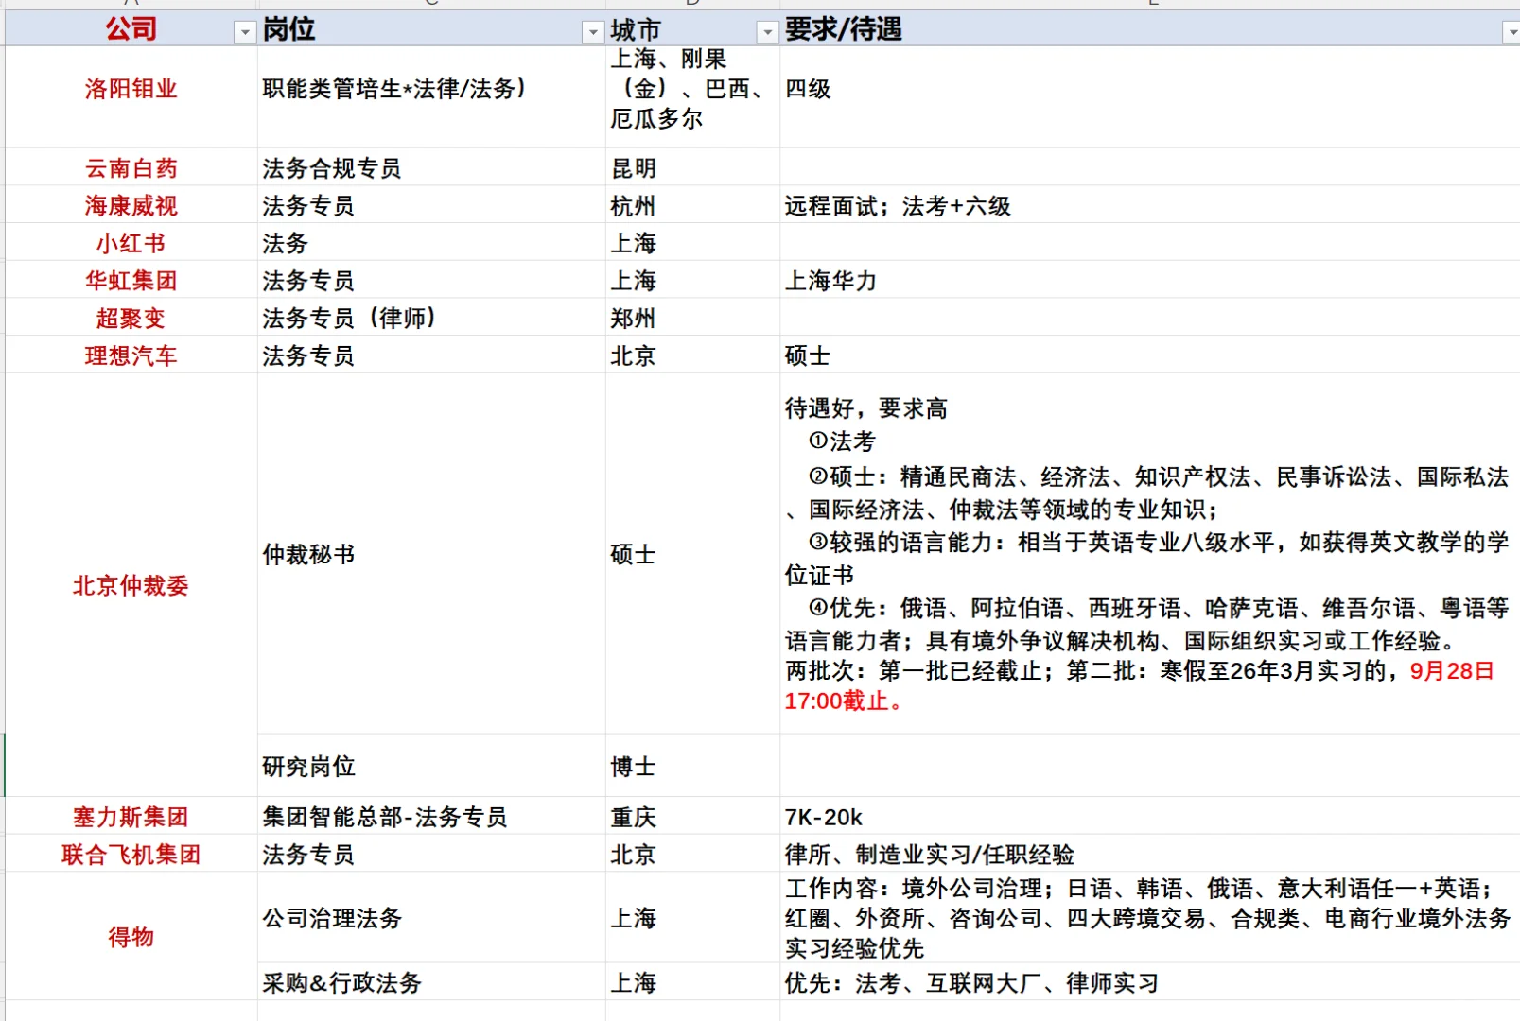Select the 理想汽车 company cell
The image size is (1520, 1021).
(x=131, y=355)
